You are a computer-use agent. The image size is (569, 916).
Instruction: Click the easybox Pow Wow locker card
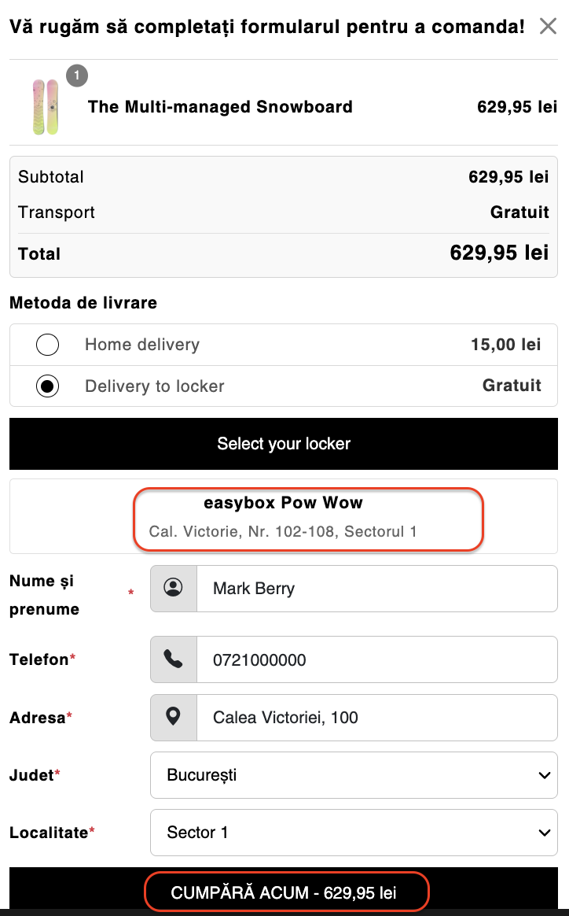click(284, 516)
